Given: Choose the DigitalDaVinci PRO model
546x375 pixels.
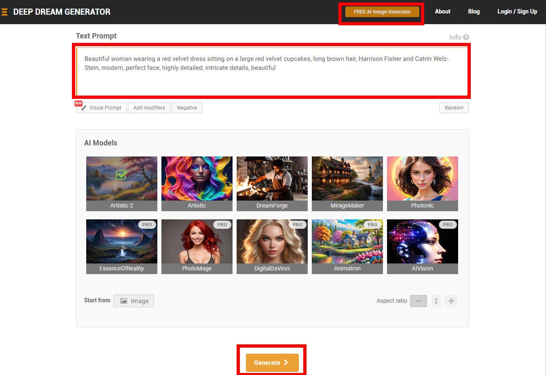Looking at the screenshot, I should pos(272,246).
